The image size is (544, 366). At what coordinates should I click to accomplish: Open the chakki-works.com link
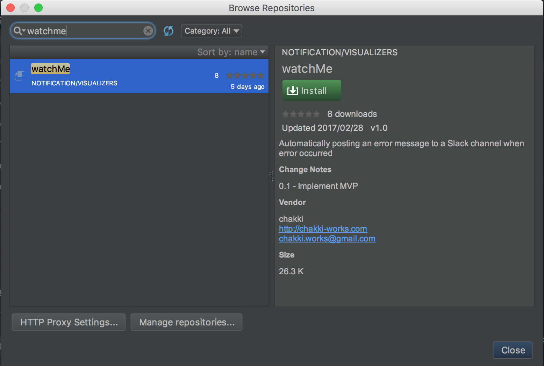point(323,229)
